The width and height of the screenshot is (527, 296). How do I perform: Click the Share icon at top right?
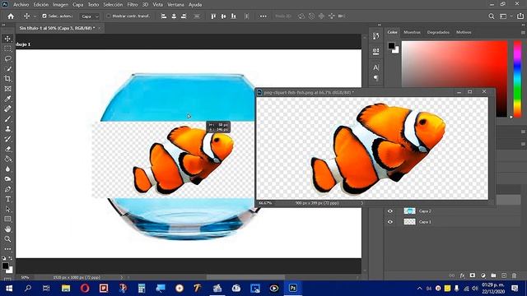520,16
